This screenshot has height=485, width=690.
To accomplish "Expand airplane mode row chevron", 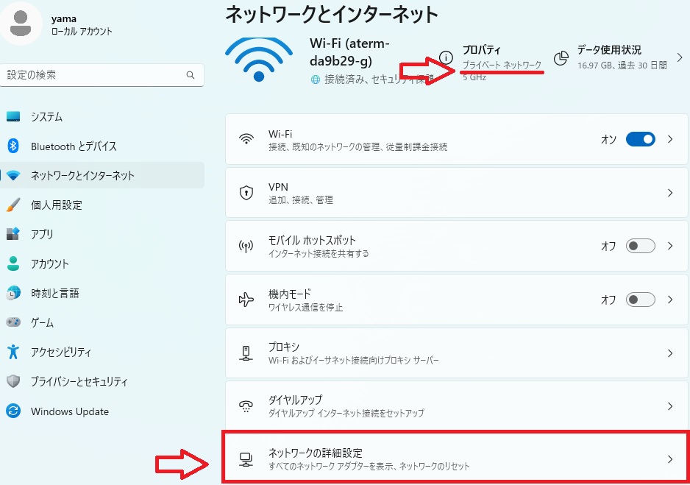I will click(x=670, y=300).
